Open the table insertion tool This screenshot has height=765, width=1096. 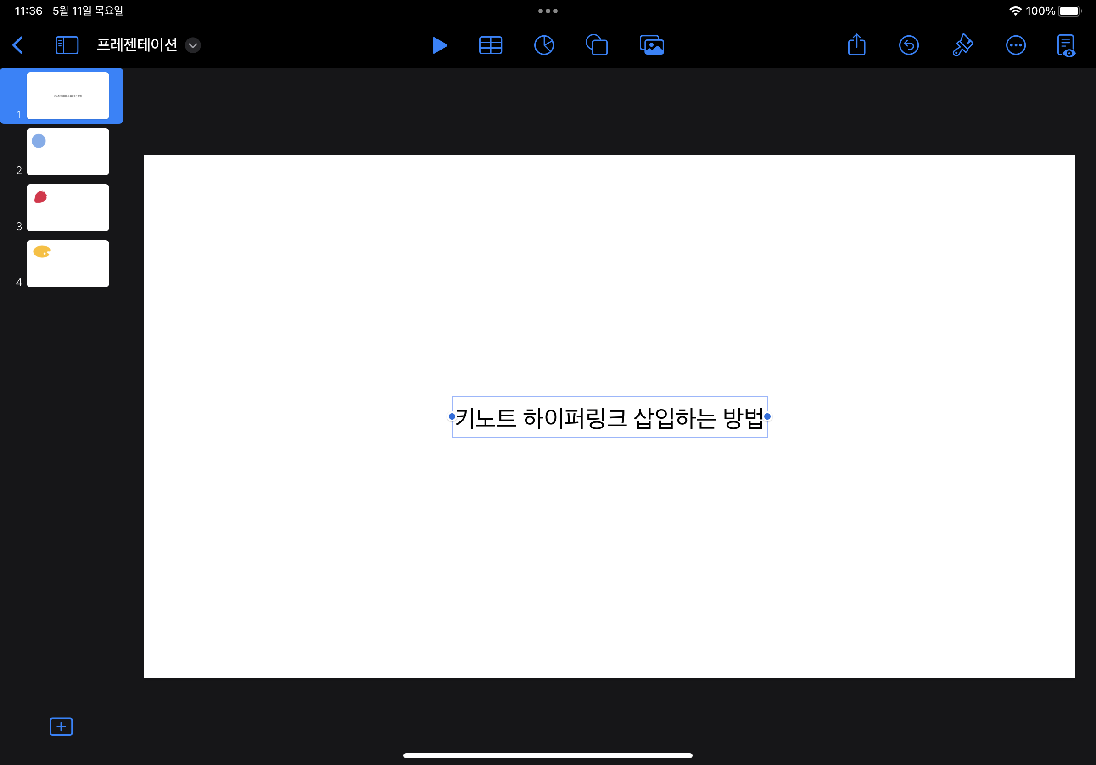click(x=491, y=45)
